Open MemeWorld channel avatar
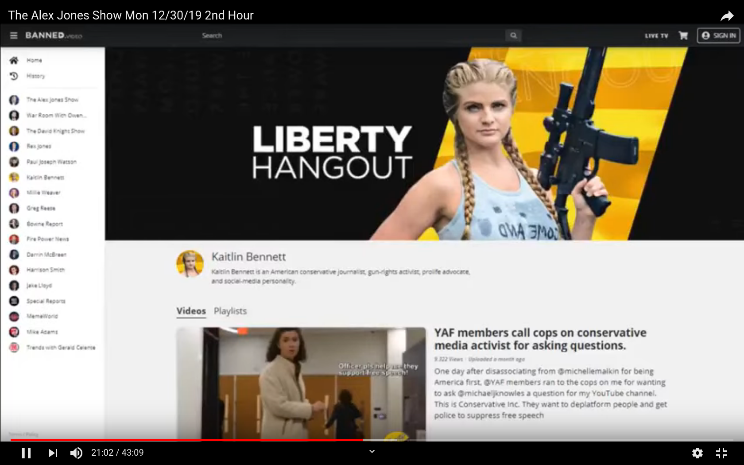Viewport: 744px width, 465px height. pos(14,316)
